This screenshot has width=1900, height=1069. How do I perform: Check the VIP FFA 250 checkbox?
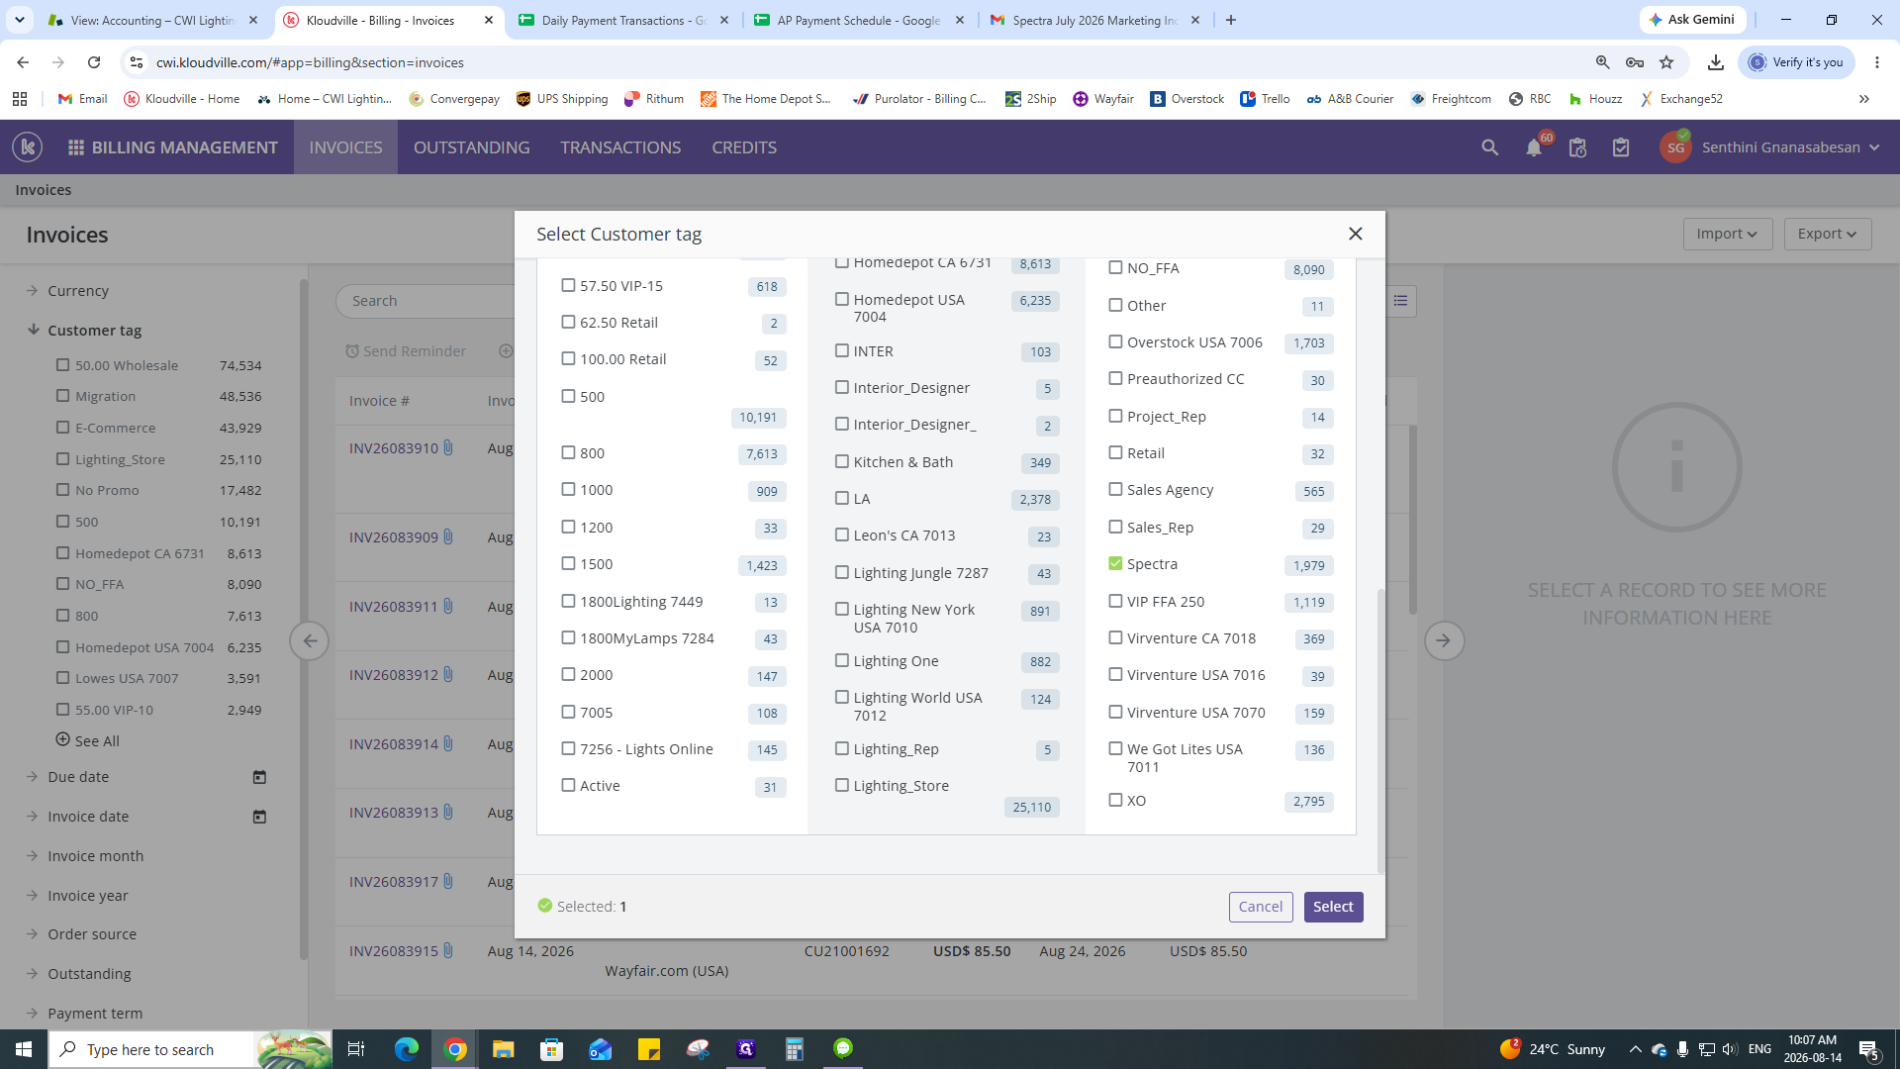[x=1115, y=601]
